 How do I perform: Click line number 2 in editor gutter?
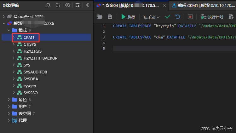click(x=104, y=32)
